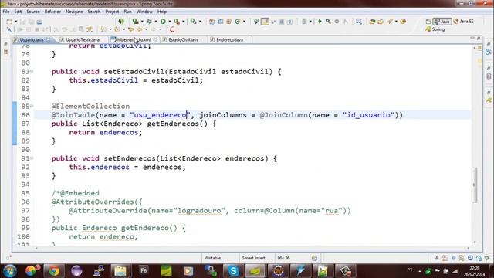Open the Search menu
Viewport: 494px width, 278px height.
94,12
